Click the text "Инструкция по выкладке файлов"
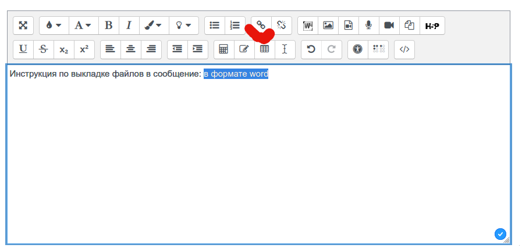The image size is (522, 248). pos(77,74)
